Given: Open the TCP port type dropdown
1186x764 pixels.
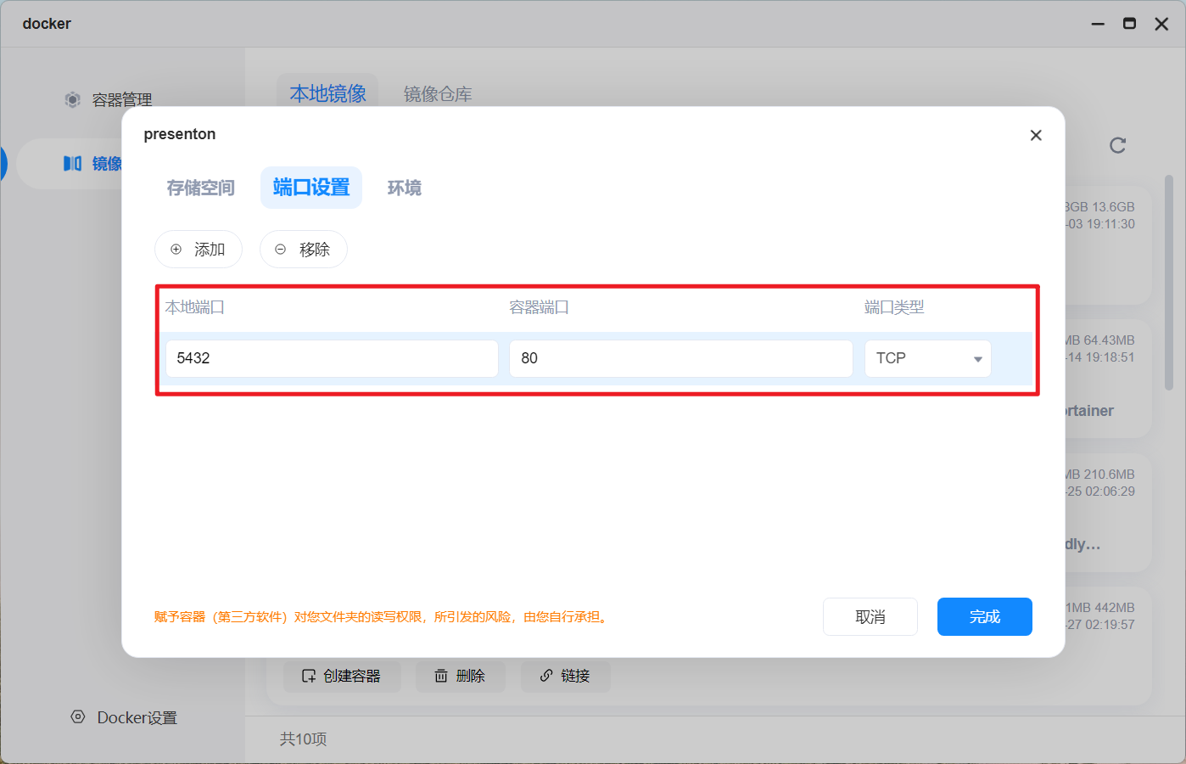Looking at the screenshot, I should coord(928,358).
